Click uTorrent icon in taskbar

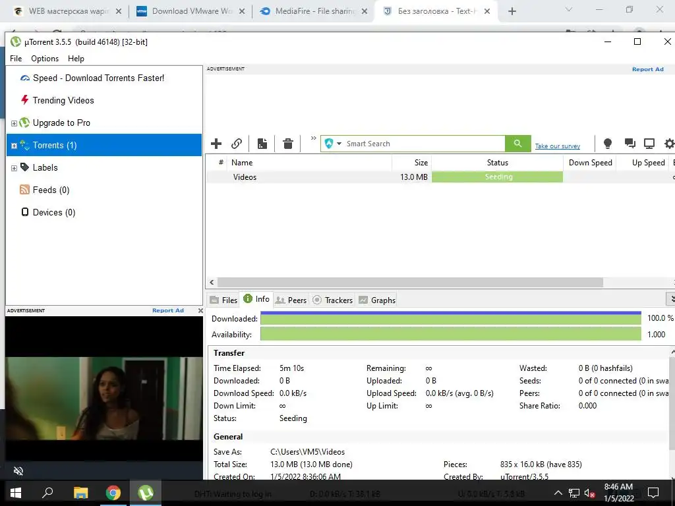pyautogui.click(x=146, y=493)
